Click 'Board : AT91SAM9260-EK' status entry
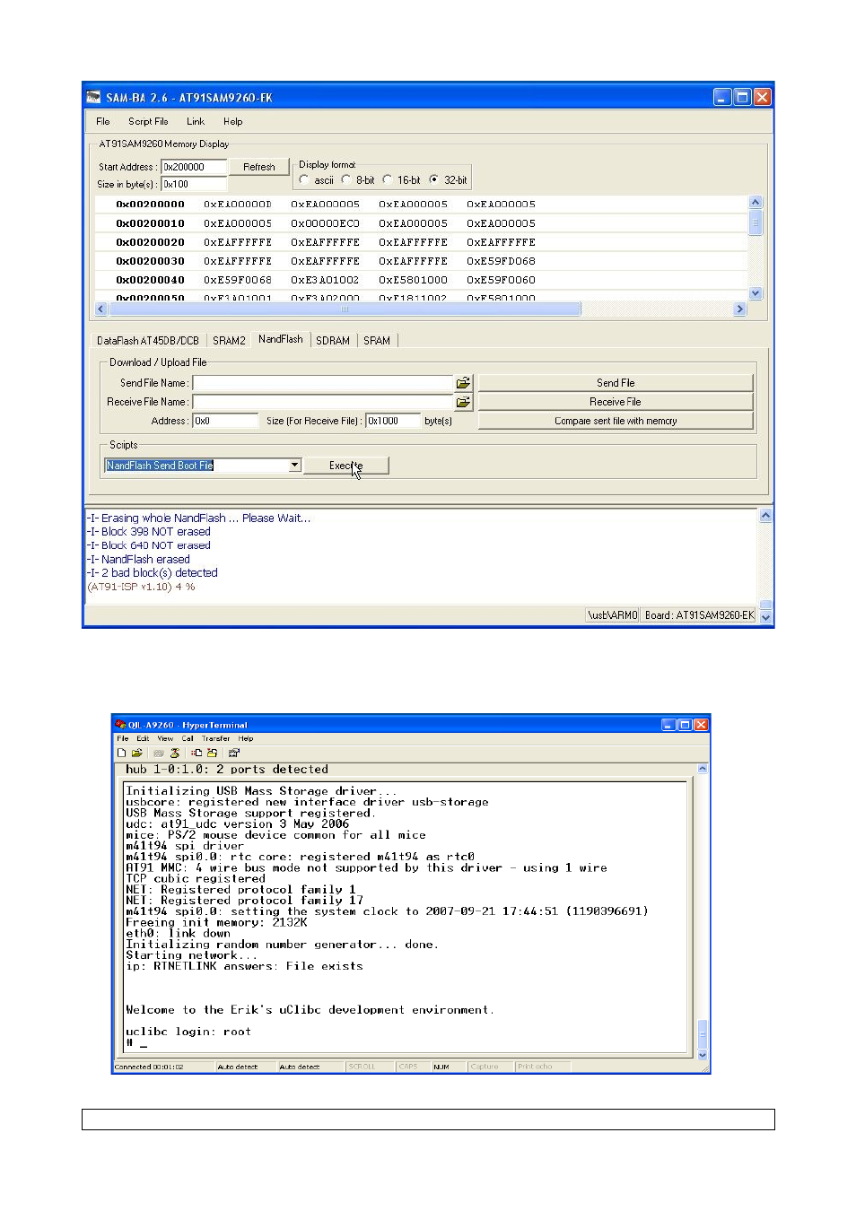This screenshot has height=1211, width=856. coord(700,615)
